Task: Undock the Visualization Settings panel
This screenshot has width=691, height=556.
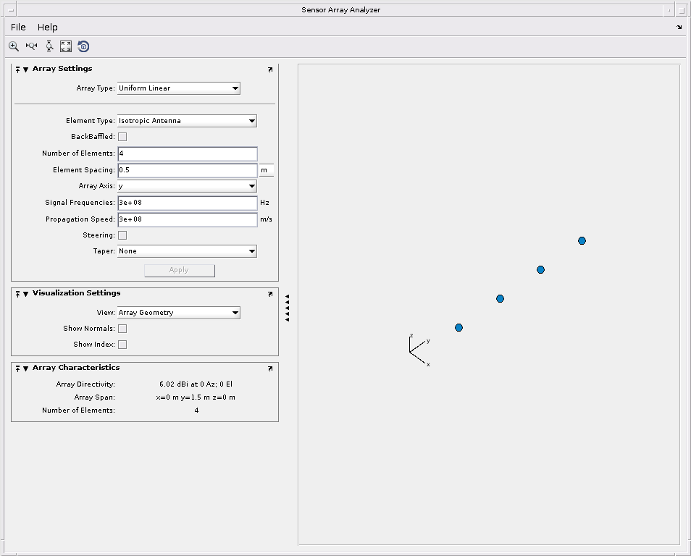Action: (x=270, y=295)
